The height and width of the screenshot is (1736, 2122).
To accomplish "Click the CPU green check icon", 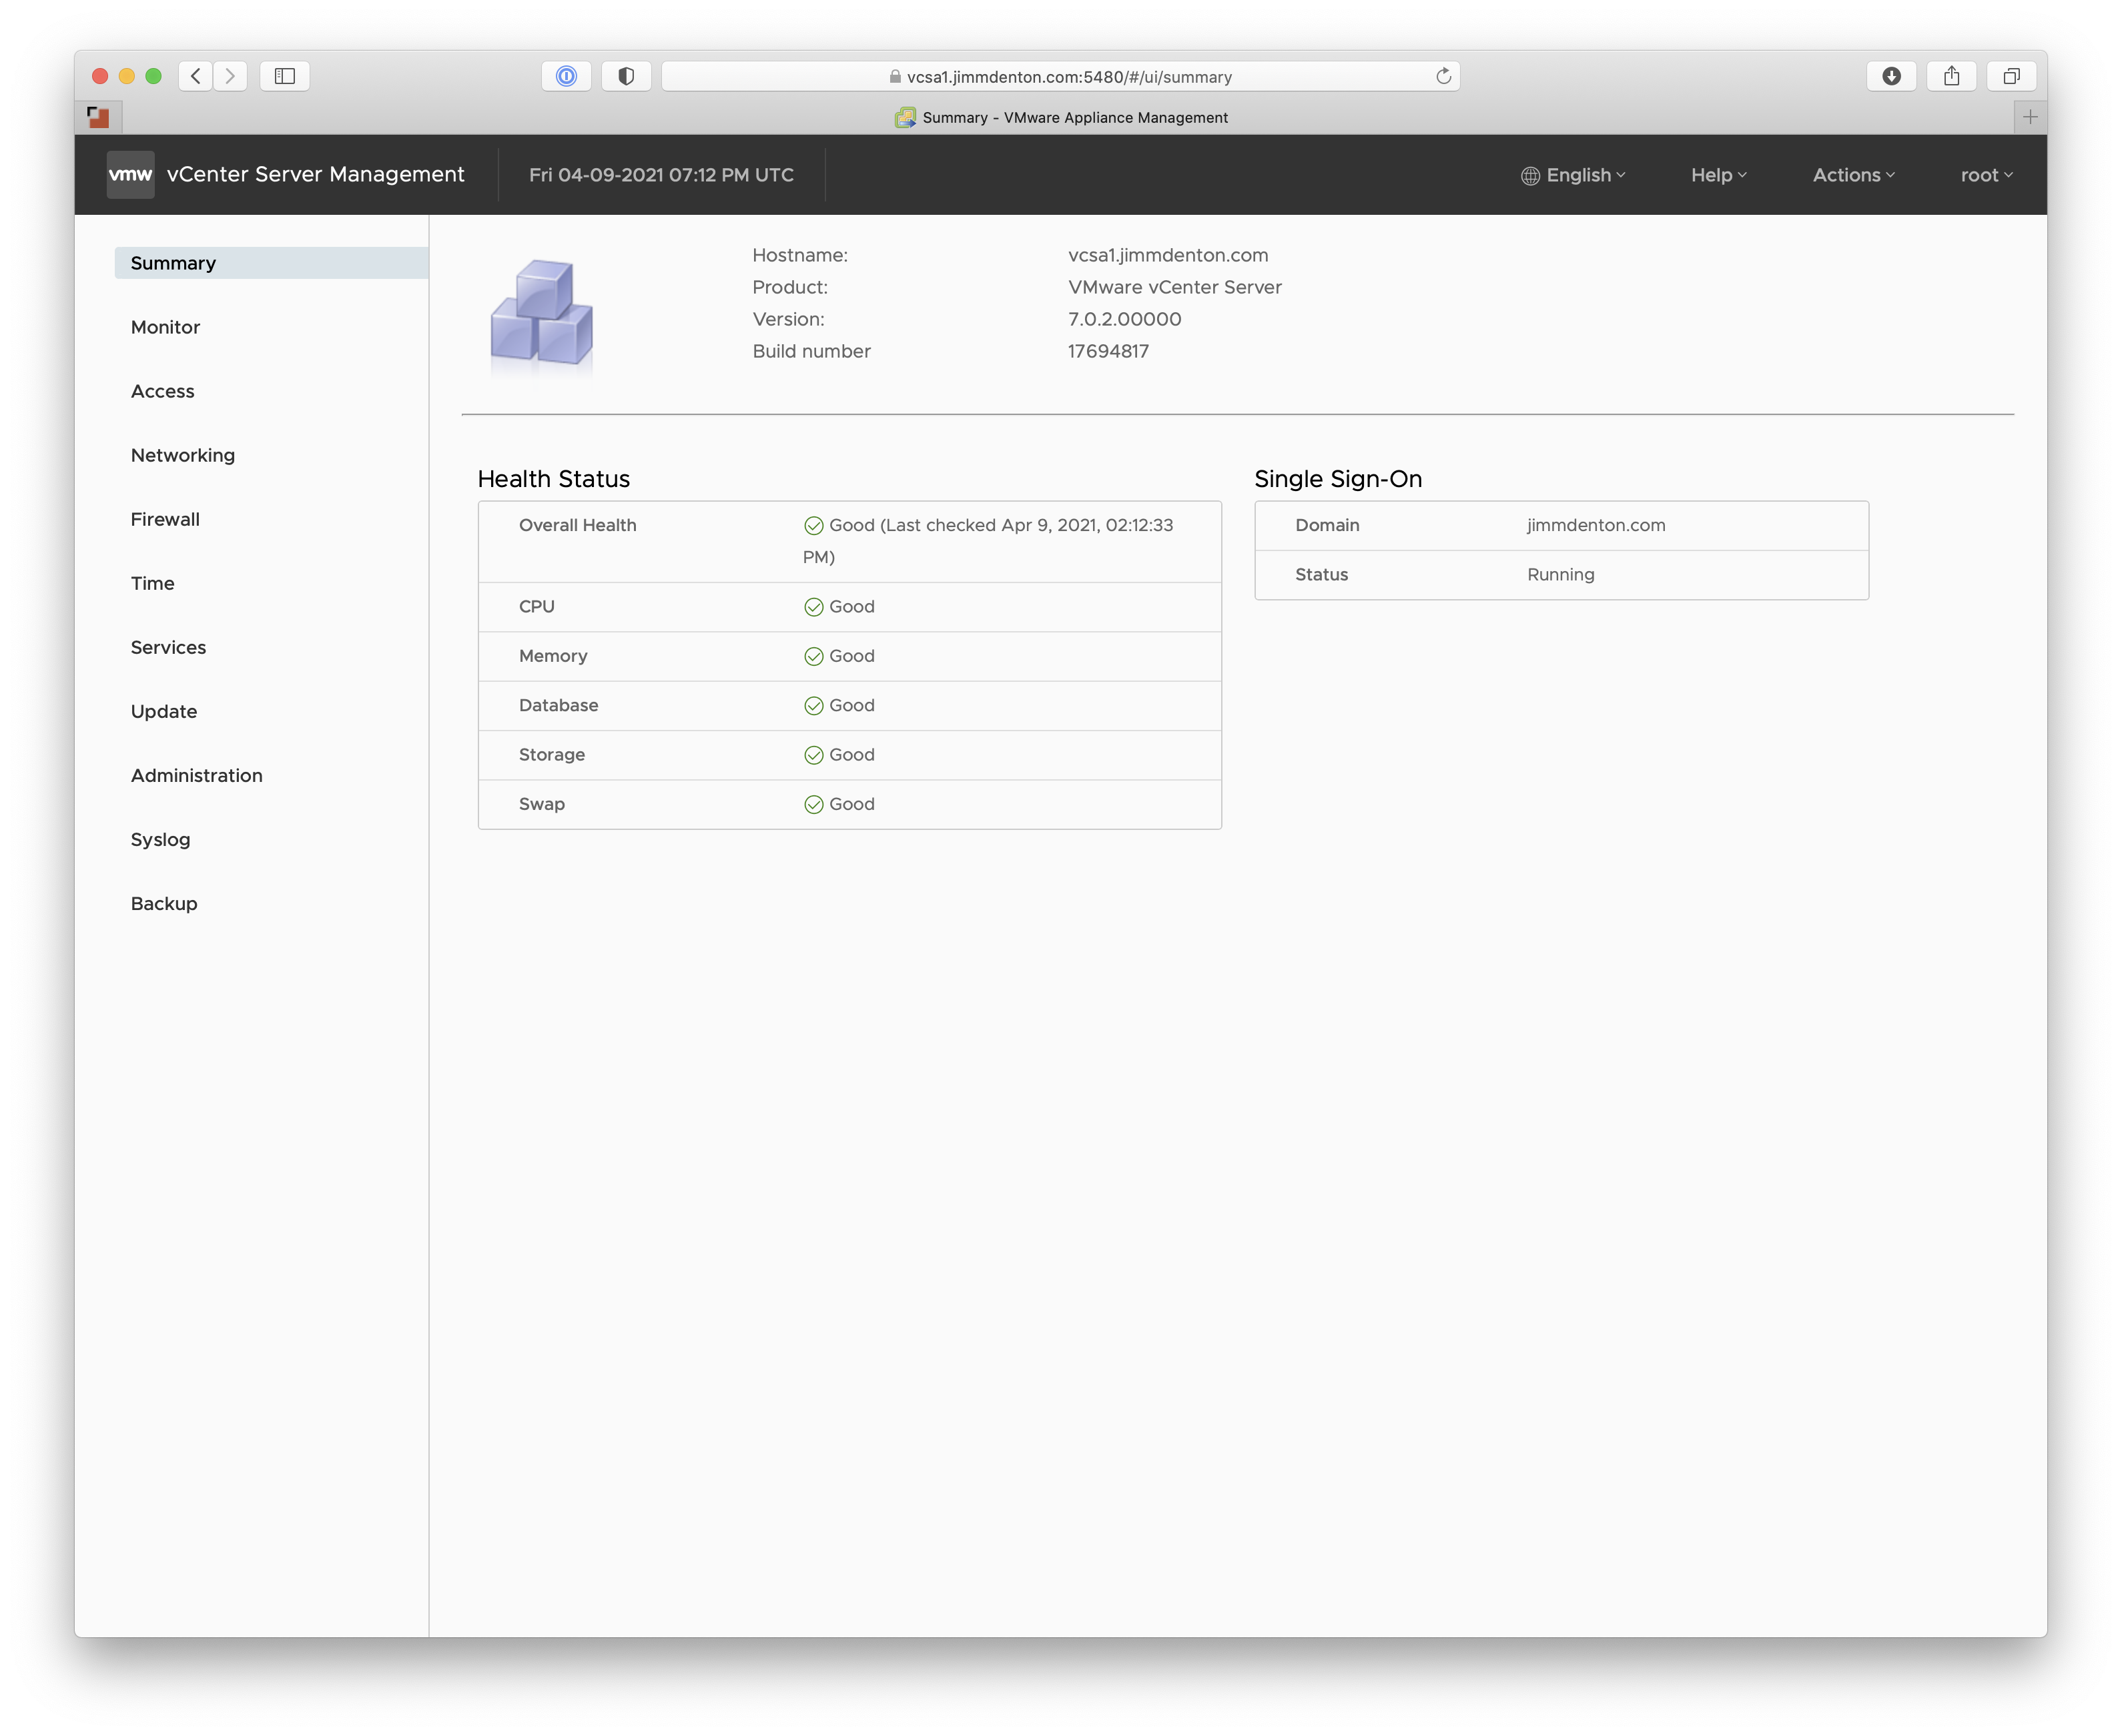I will pos(814,607).
